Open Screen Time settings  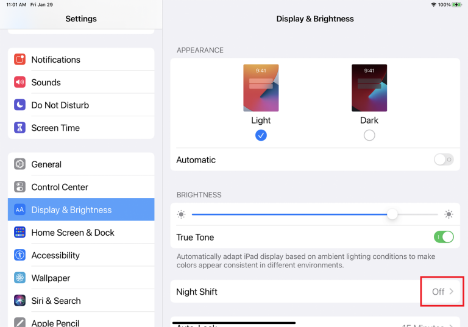pos(81,128)
